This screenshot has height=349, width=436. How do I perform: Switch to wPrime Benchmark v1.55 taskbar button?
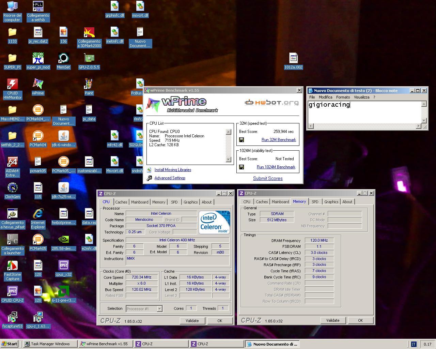coord(105,344)
